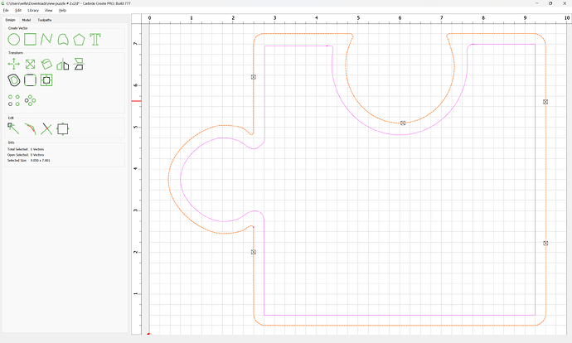Image resolution: width=572 pixels, height=343 pixels.
Task: Click the Move transform tool
Action: pyautogui.click(x=14, y=64)
